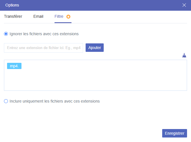Click empty space in the extensions list box

point(95,80)
